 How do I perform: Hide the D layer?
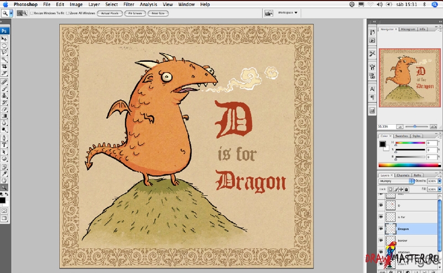click(381, 205)
